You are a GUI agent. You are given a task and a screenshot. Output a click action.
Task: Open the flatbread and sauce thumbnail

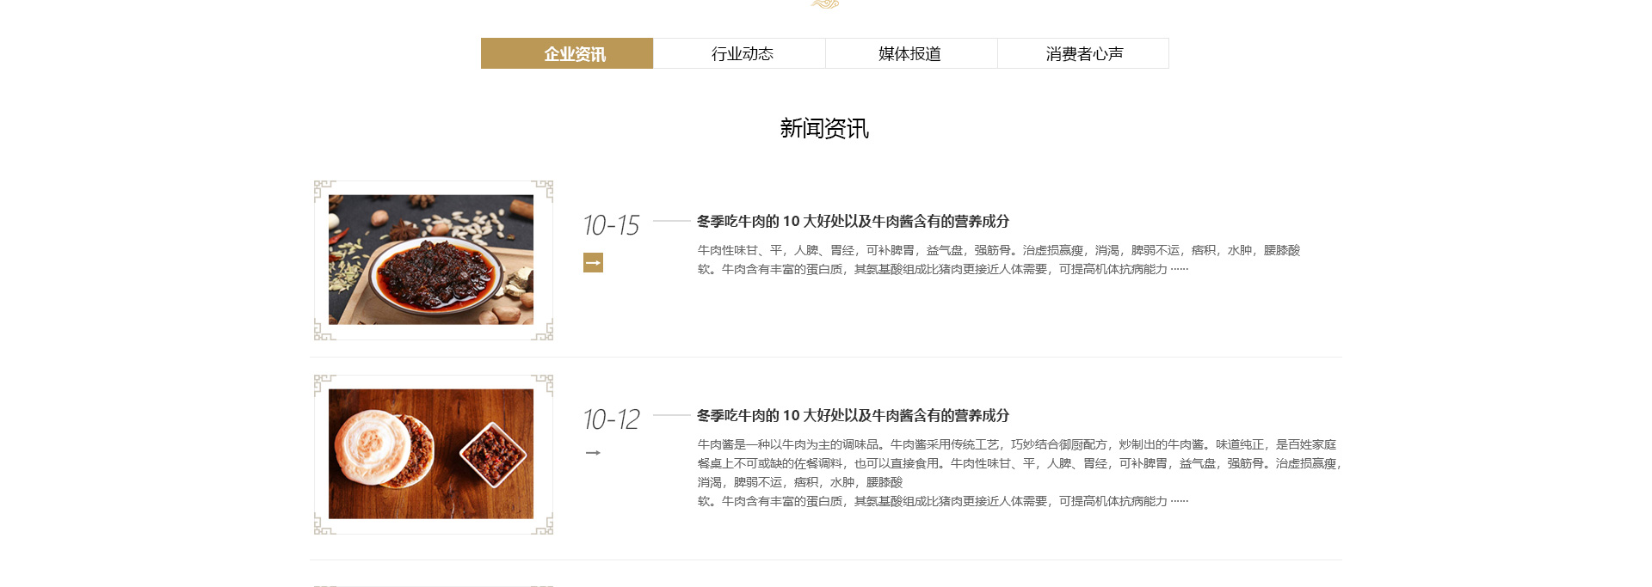tap(431, 454)
